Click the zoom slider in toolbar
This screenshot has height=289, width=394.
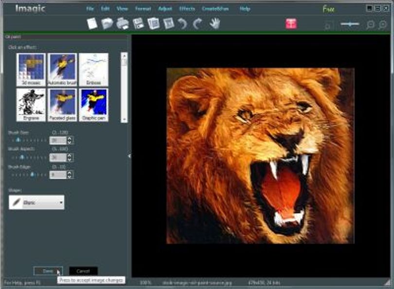coord(350,24)
